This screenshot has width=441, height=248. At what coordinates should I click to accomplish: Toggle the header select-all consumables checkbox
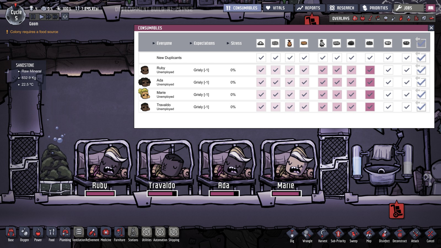point(421,43)
